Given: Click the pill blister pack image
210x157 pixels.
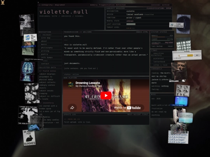Looking at the screenshot, I should pyautogui.click(x=183, y=90).
